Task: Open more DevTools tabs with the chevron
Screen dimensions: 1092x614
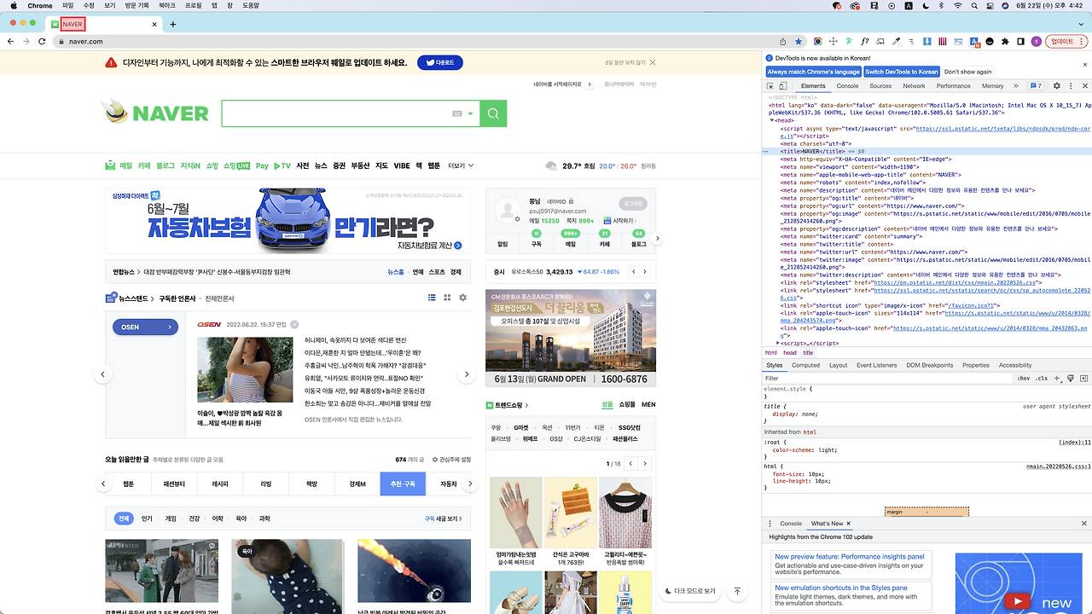Action: tap(1018, 86)
